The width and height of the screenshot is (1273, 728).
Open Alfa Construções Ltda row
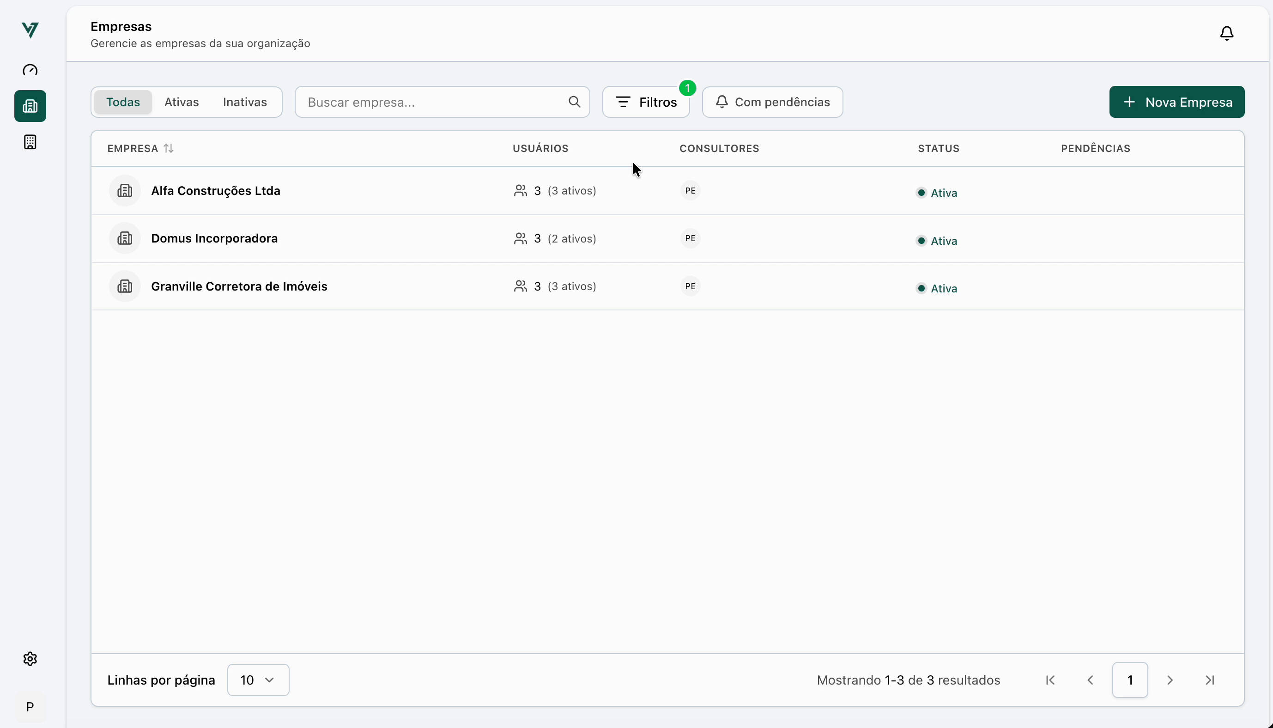pos(667,190)
